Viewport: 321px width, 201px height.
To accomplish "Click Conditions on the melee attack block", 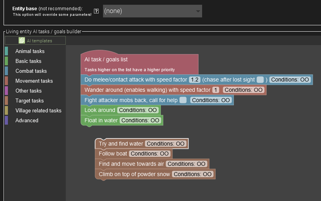I will coord(290,80).
